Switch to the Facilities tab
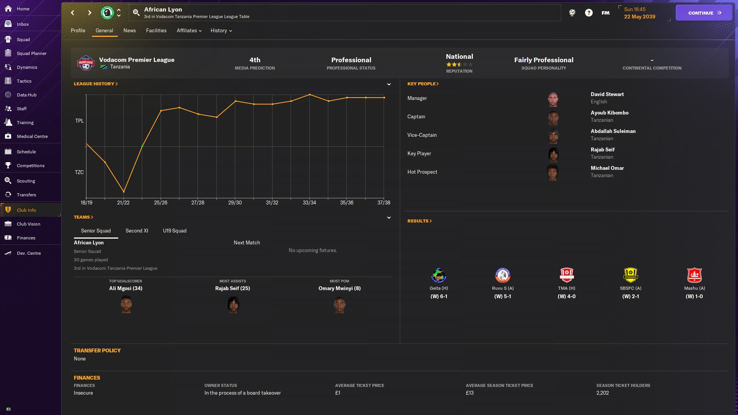The image size is (738, 415). 156,31
